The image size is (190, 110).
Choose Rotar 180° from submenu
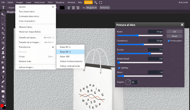pos(70,57)
